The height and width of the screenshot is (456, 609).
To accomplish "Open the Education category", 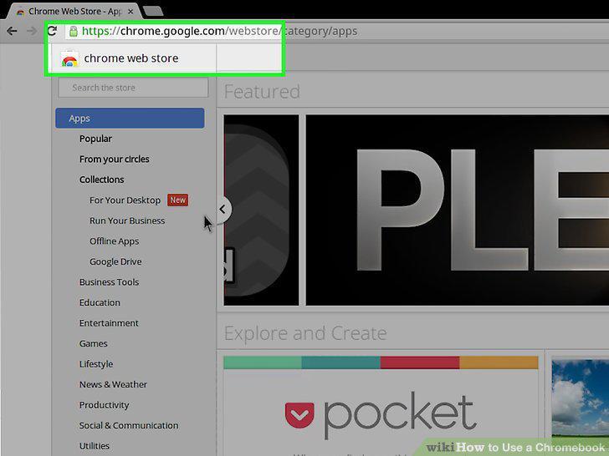I will [x=100, y=303].
